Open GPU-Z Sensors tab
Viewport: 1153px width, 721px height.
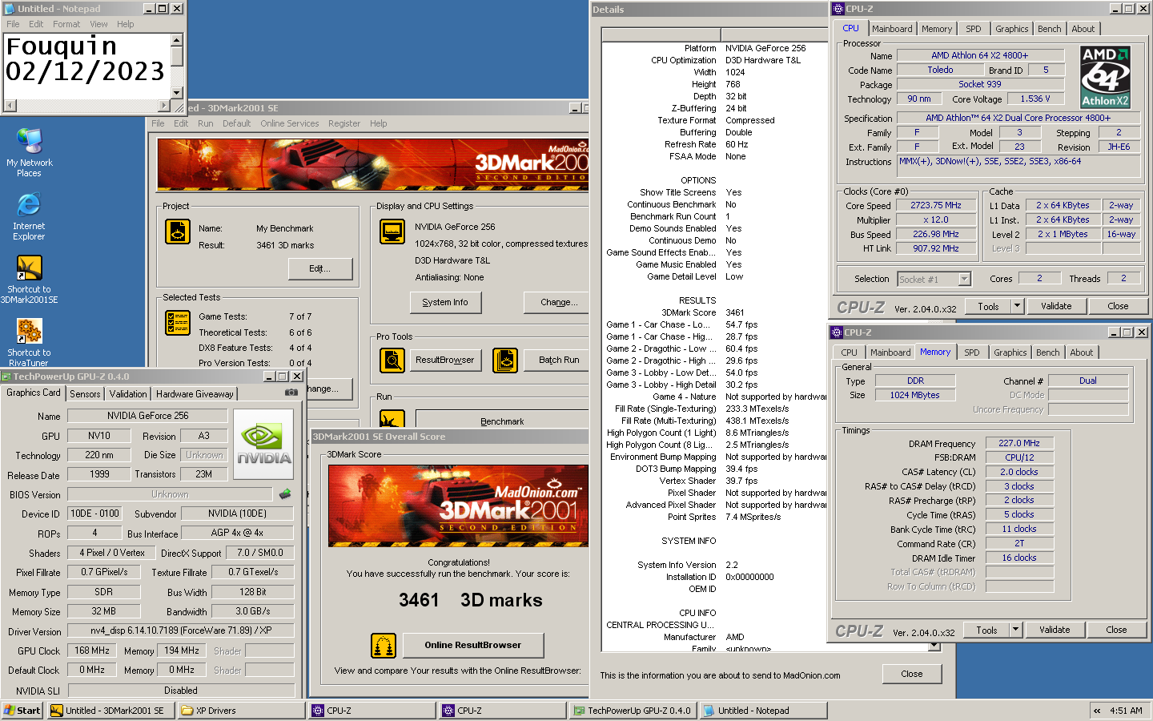coord(85,394)
